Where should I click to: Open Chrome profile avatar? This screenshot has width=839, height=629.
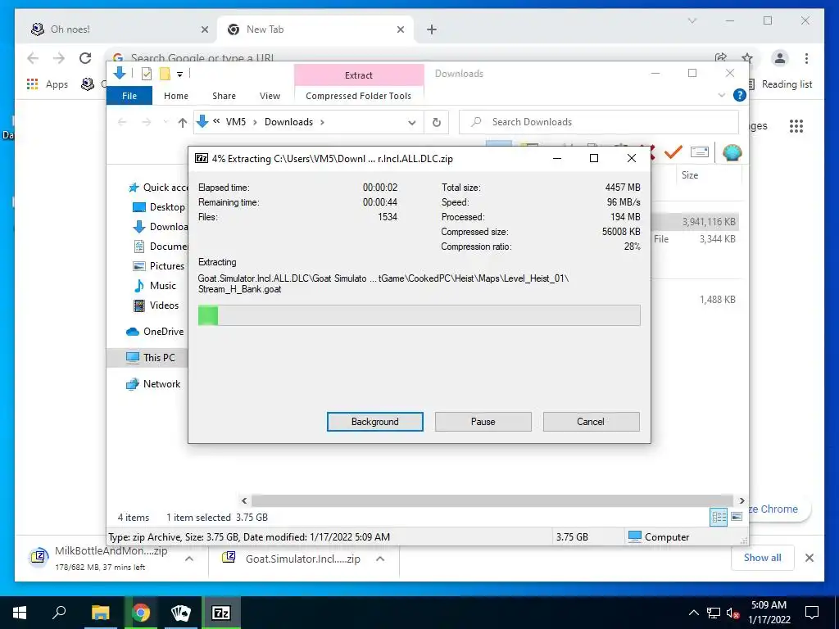point(780,58)
